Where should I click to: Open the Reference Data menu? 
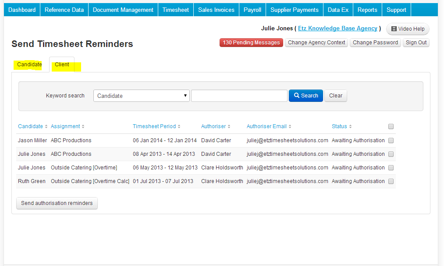pos(64,10)
